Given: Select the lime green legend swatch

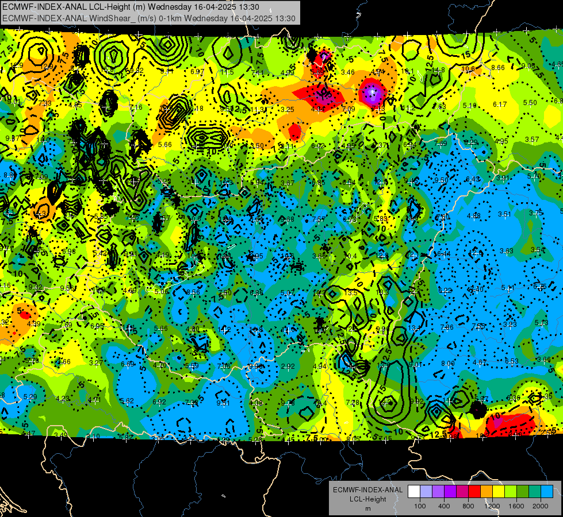Looking at the screenshot, I should (x=511, y=492).
